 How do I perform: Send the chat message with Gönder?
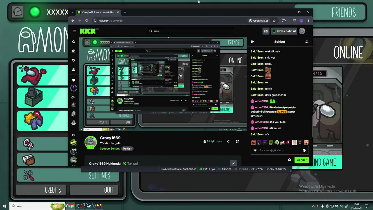coord(302,160)
